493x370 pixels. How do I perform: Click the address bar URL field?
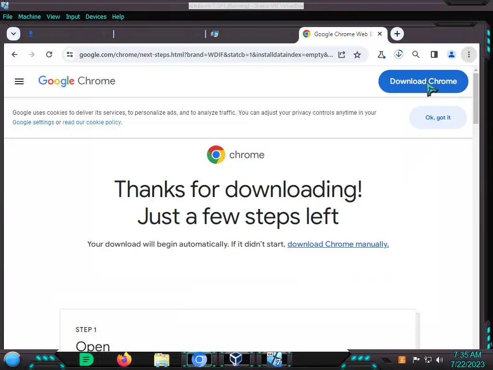point(206,55)
